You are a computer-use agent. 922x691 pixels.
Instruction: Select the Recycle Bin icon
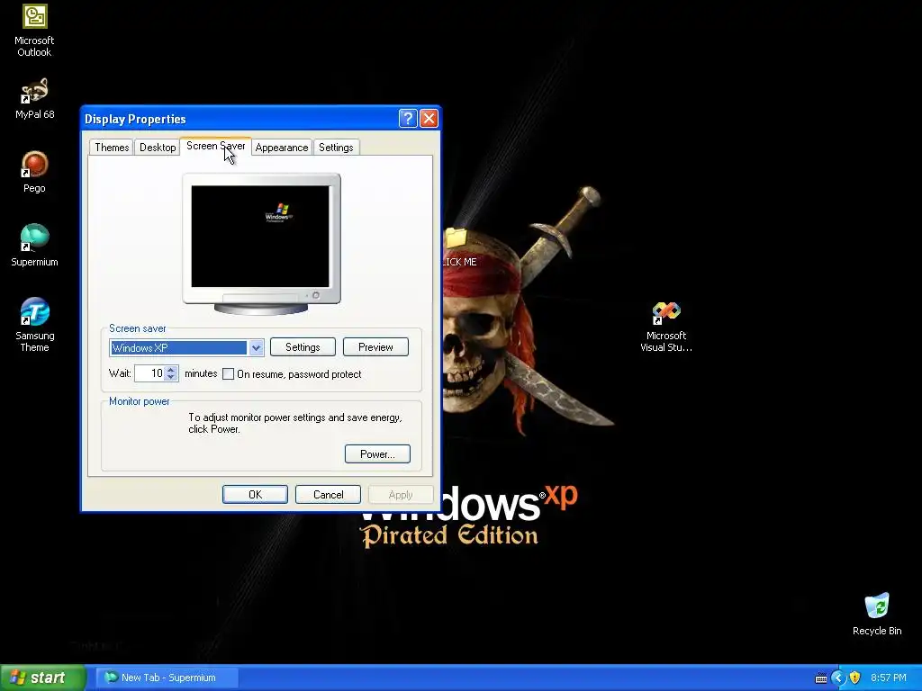pyautogui.click(x=877, y=614)
